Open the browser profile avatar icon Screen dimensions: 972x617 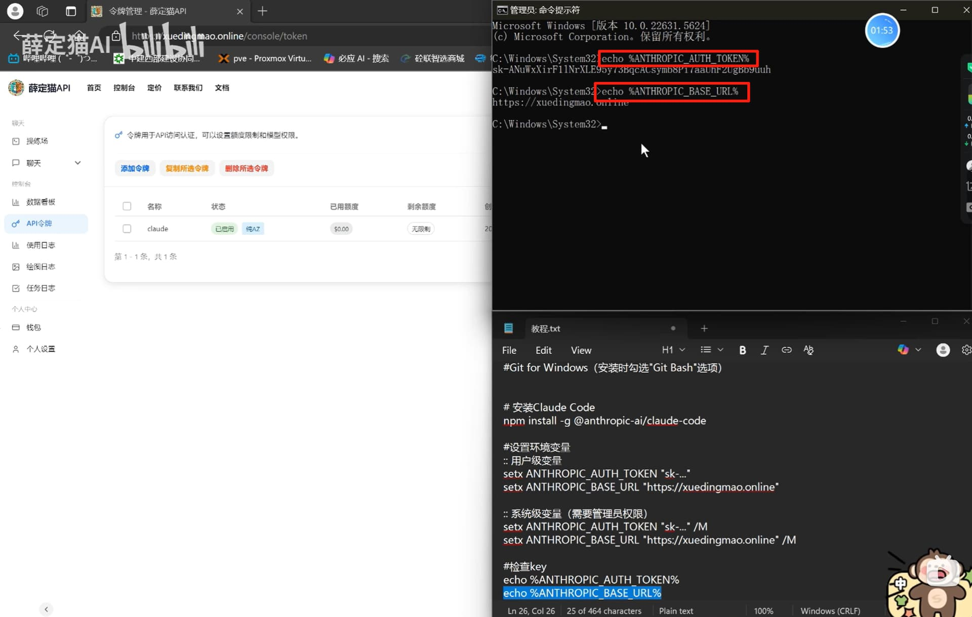tap(15, 11)
